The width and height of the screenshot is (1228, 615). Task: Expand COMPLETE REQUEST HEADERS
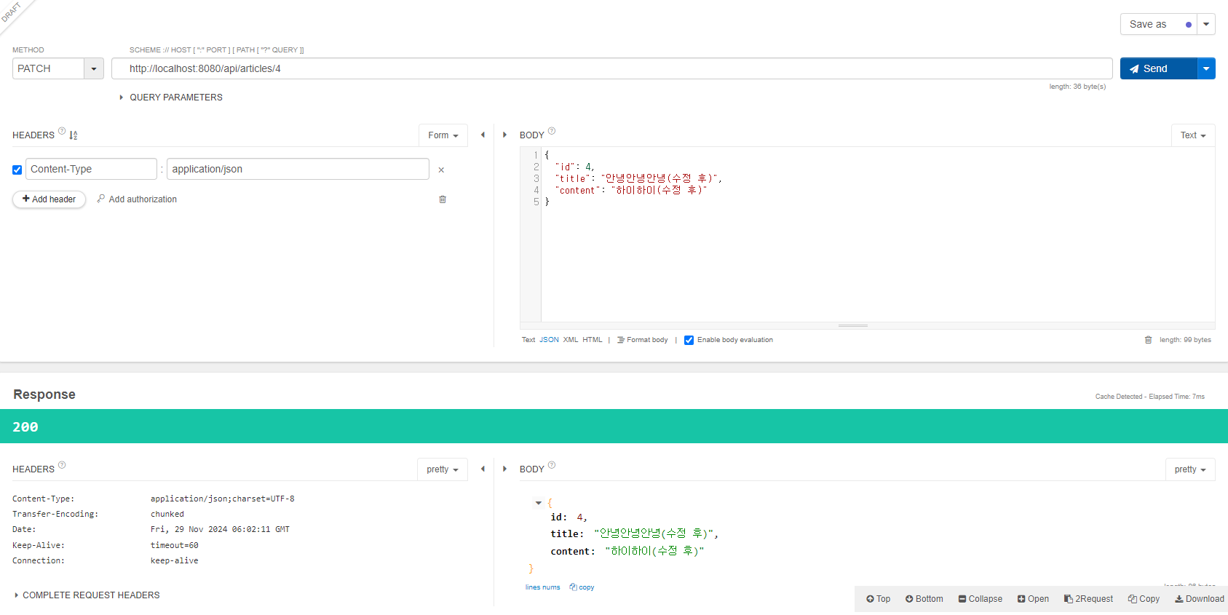pos(87,595)
